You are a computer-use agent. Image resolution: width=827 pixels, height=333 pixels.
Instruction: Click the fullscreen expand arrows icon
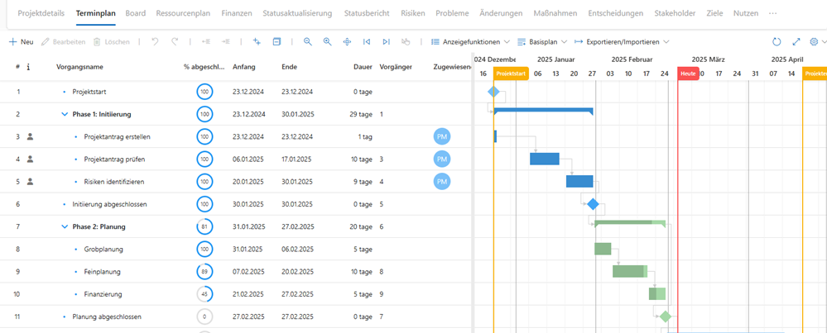(x=796, y=41)
